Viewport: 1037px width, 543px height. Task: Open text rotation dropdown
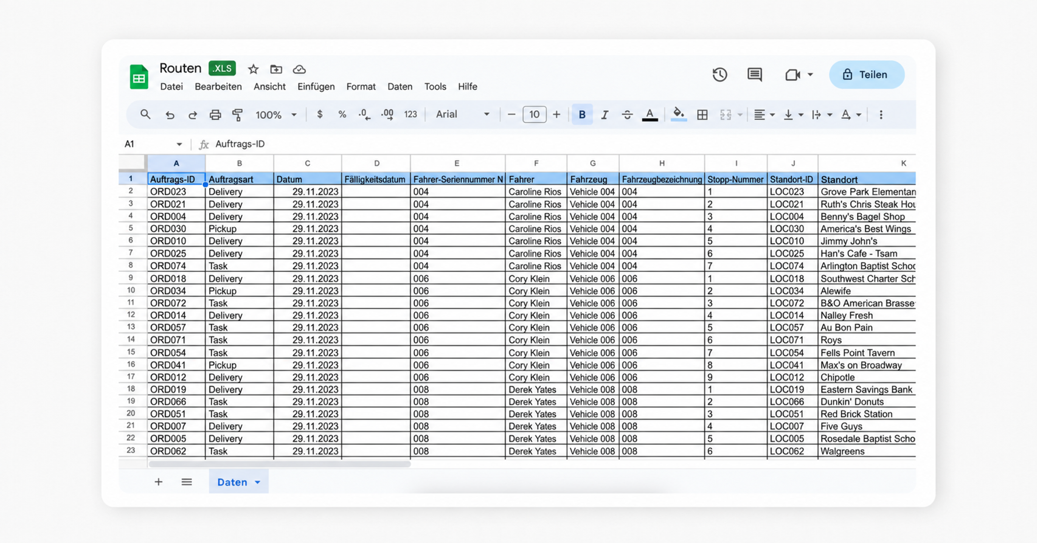(x=851, y=114)
